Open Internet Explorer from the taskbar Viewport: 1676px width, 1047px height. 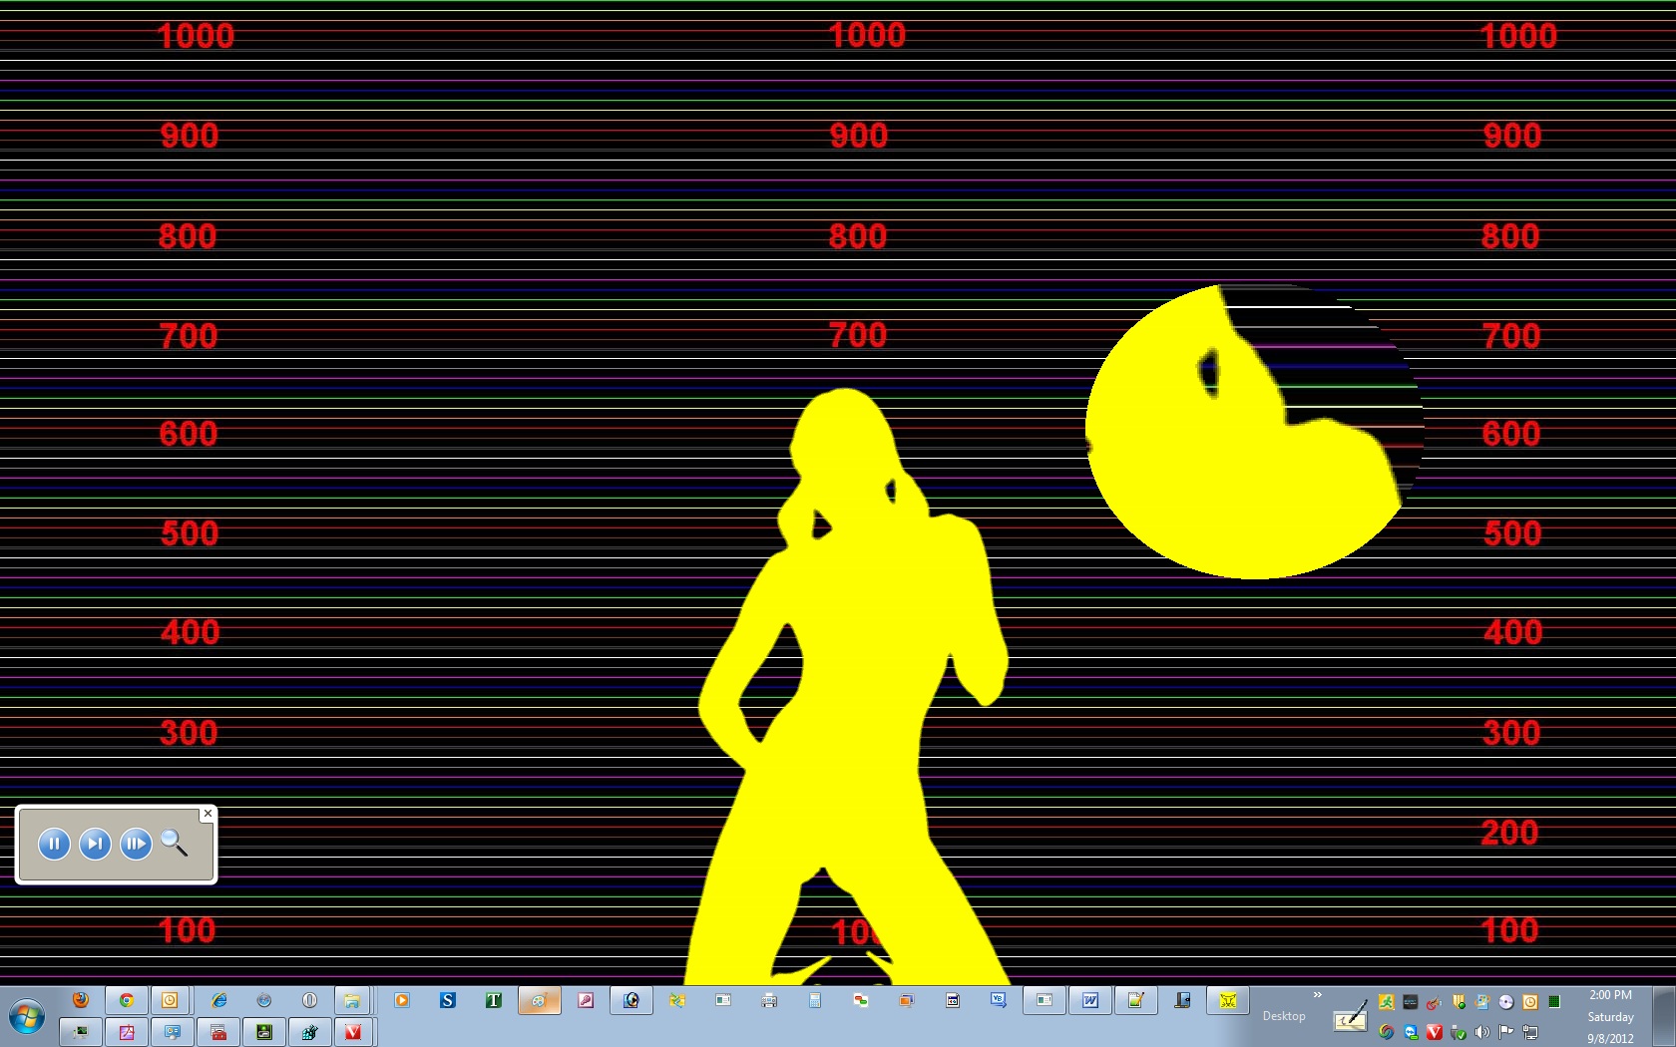[x=218, y=1000]
